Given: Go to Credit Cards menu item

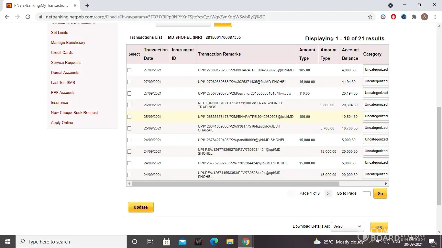Looking at the screenshot, I should click(62, 53).
